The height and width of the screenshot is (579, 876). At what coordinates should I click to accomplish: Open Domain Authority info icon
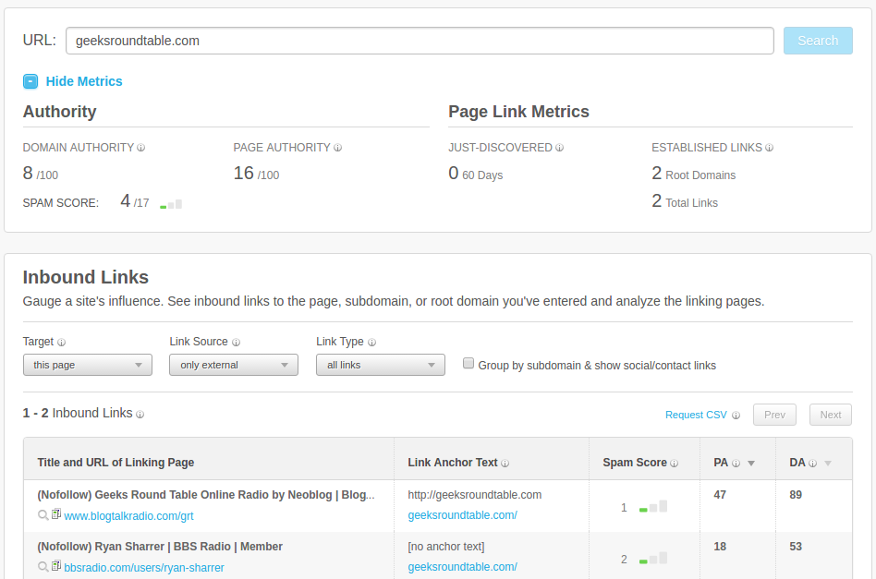click(140, 148)
